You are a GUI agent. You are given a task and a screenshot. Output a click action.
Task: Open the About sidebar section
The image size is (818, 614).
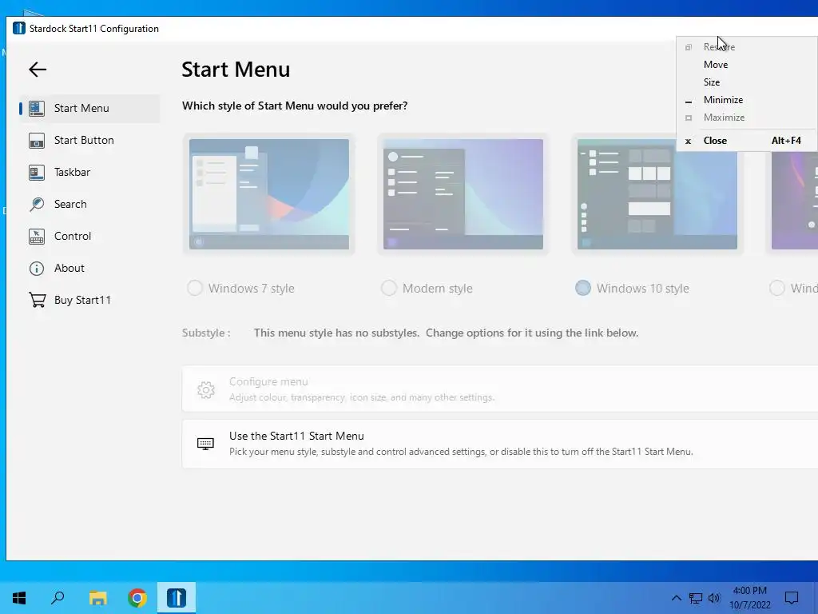(x=89, y=269)
